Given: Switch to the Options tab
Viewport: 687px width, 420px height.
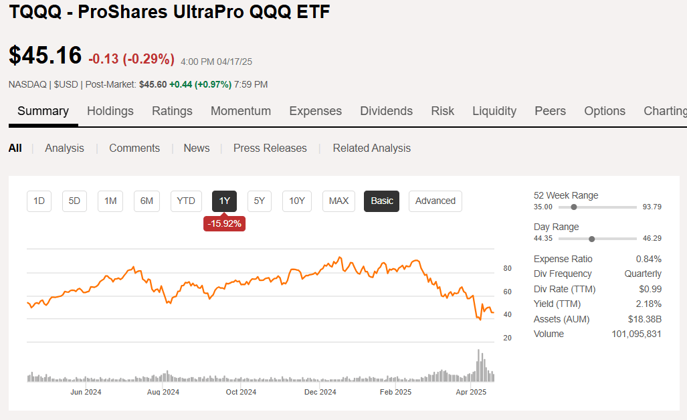Looking at the screenshot, I should click(604, 111).
